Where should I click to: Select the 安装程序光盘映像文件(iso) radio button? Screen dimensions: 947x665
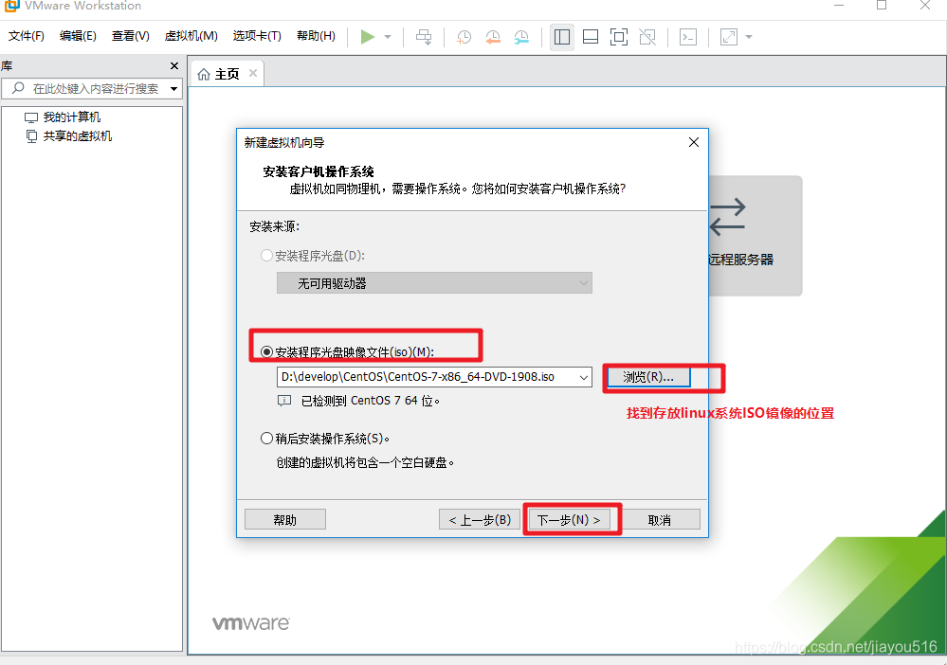(266, 351)
